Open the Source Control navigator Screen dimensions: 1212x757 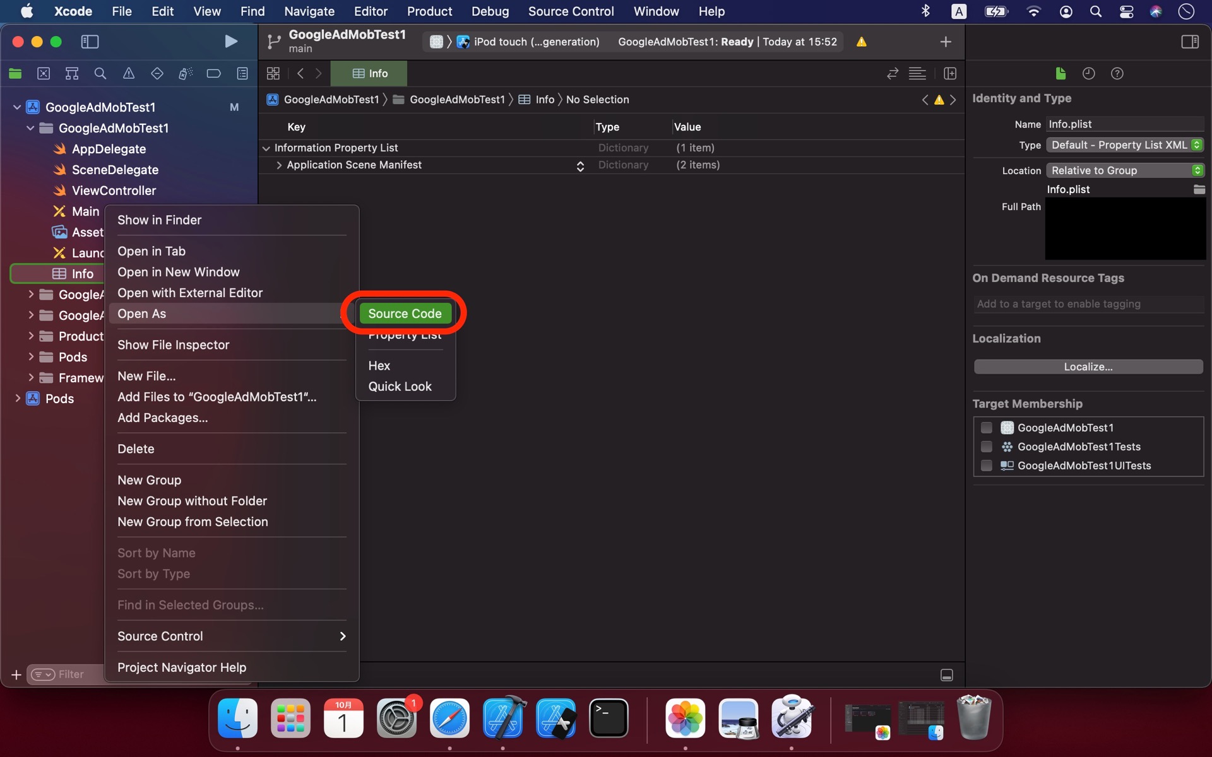coord(44,74)
